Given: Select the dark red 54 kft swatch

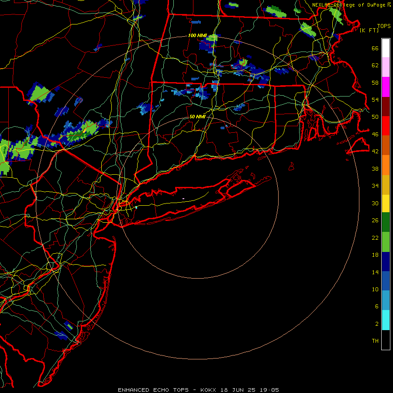Looking at the screenshot, I should tap(386, 107).
